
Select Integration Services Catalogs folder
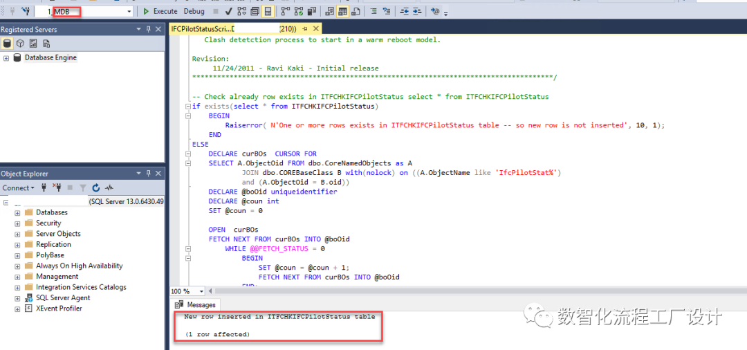[x=81, y=287]
